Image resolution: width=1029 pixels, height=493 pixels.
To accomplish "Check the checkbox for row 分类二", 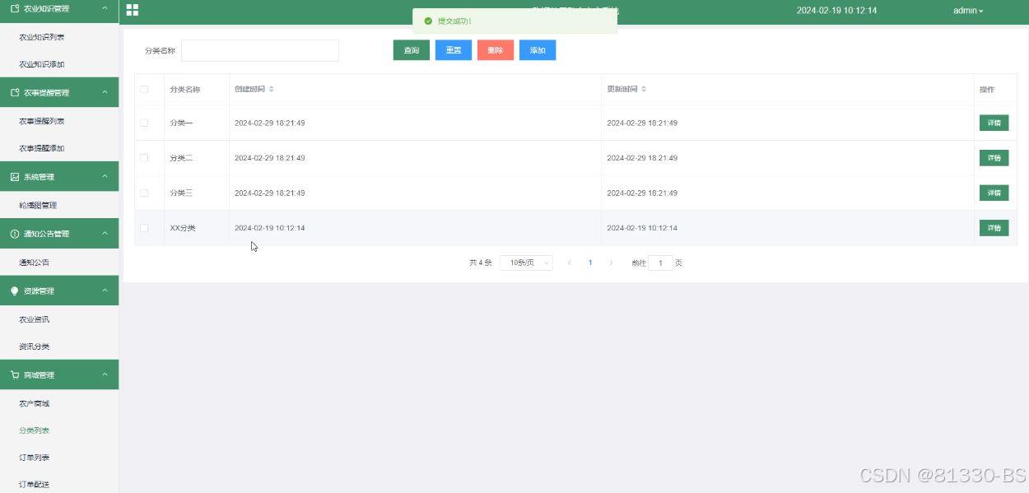I will pos(144,157).
